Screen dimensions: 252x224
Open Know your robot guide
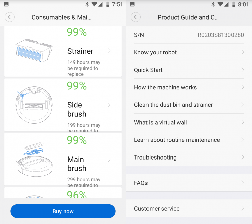[189, 52]
